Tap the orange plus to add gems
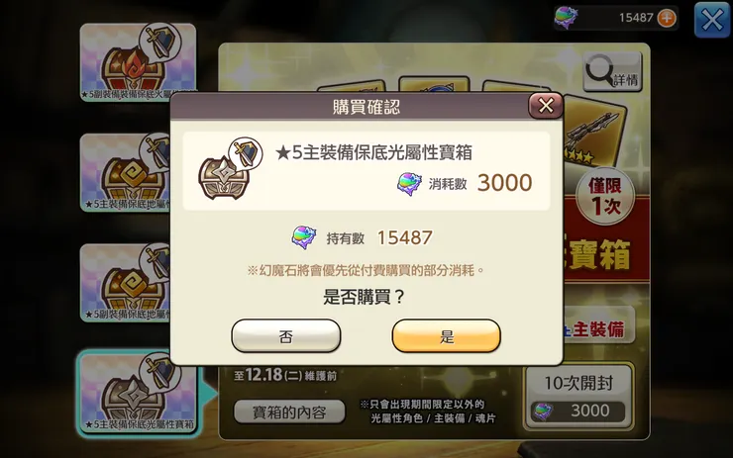The height and width of the screenshot is (458, 733). [667, 18]
